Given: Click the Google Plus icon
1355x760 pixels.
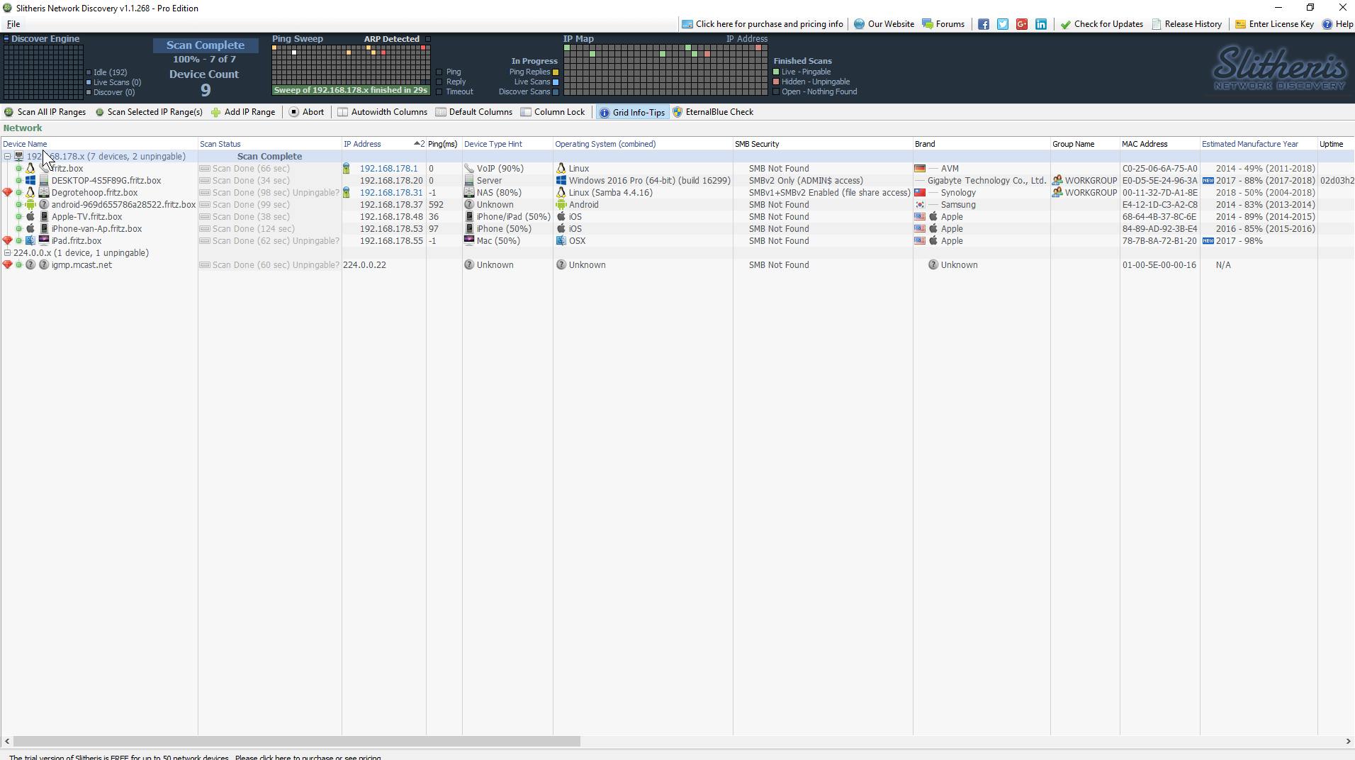Looking at the screenshot, I should click(x=1022, y=24).
